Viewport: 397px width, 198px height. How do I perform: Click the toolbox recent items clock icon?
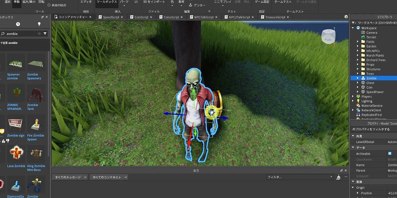point(18,24)
